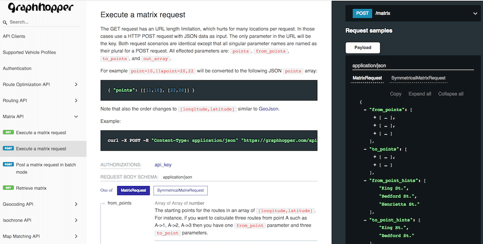Screen dimensions: 483x244
Task: Collapse the to_points JSON node
Action: [x=365, y=149]
